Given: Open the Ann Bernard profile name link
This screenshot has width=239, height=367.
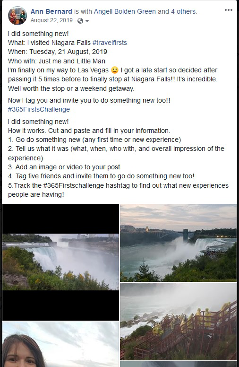Looking at the screenshot, I should click(x=51, y=11).
